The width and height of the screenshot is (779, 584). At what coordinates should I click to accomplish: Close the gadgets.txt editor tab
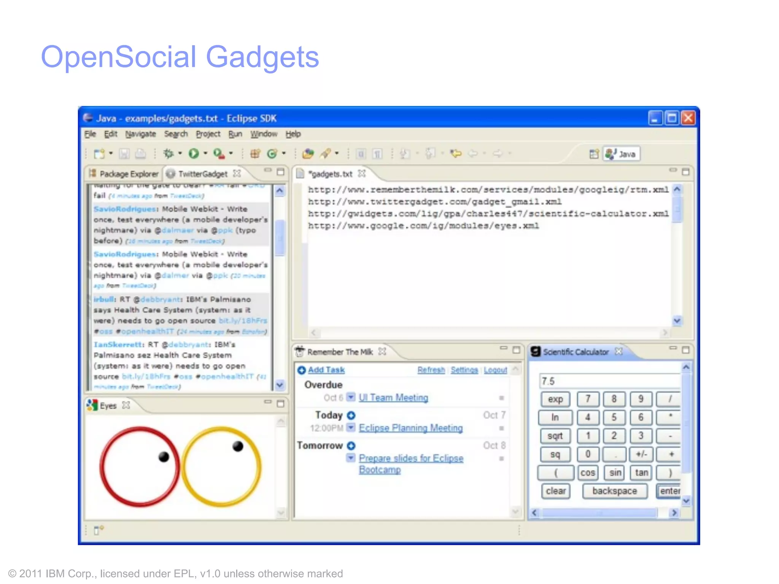362,173
